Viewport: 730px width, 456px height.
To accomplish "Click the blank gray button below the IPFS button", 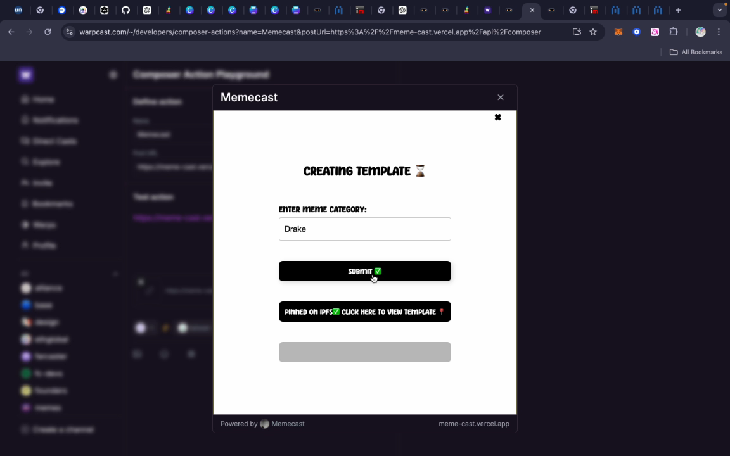I will tap(364, 352).
